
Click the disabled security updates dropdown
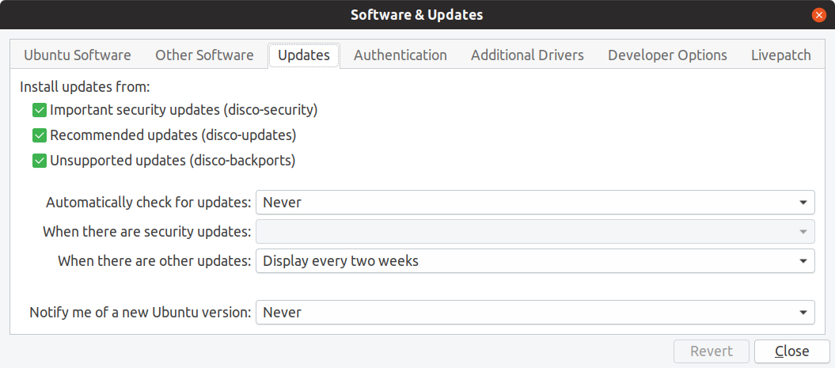click(535, 232)
